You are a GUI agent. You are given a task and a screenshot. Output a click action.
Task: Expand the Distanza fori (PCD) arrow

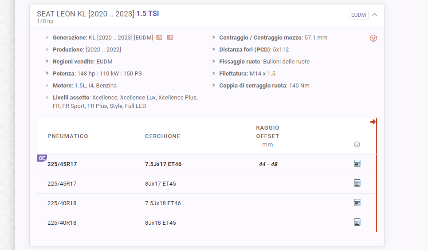click(x=214, y=49)
